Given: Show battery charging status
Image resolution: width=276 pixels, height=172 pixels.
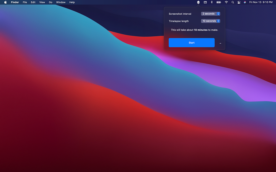Looking at the screenshot, I should coord(219,2).
